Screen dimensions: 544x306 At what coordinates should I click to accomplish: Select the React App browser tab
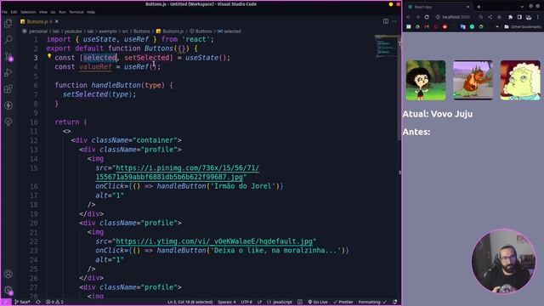click(438, 7)
